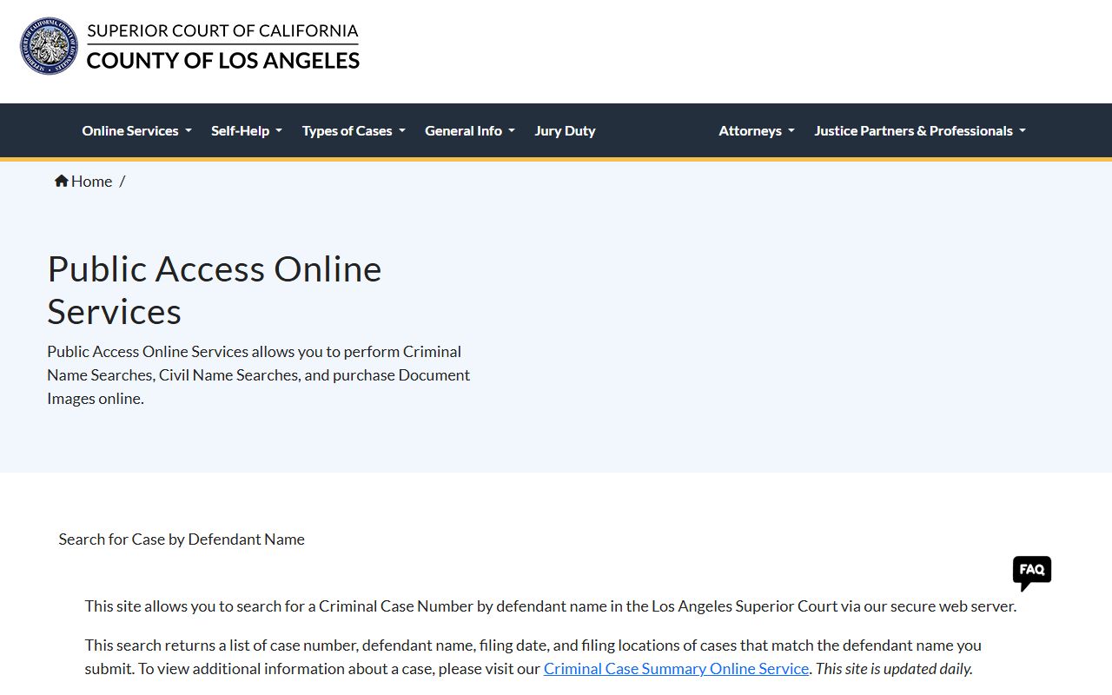Open the FAQ speech bubble icon

tap(1032, 573)
